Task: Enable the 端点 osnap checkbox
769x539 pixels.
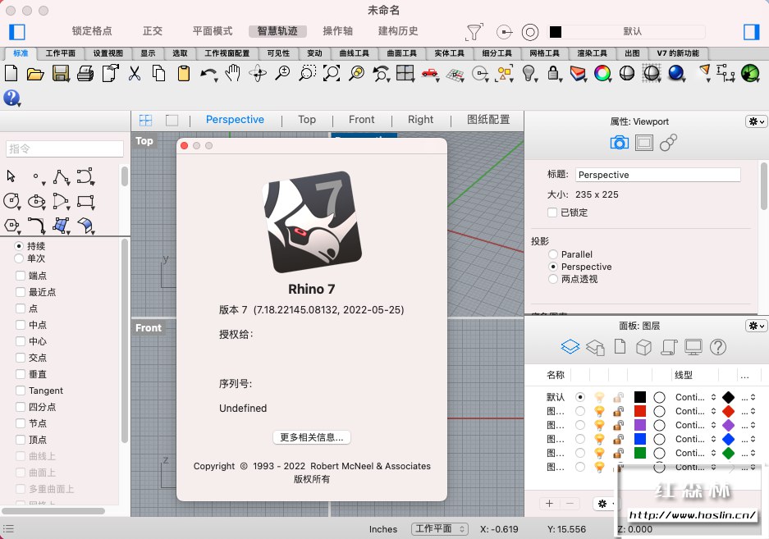Action: pos(21,276)
